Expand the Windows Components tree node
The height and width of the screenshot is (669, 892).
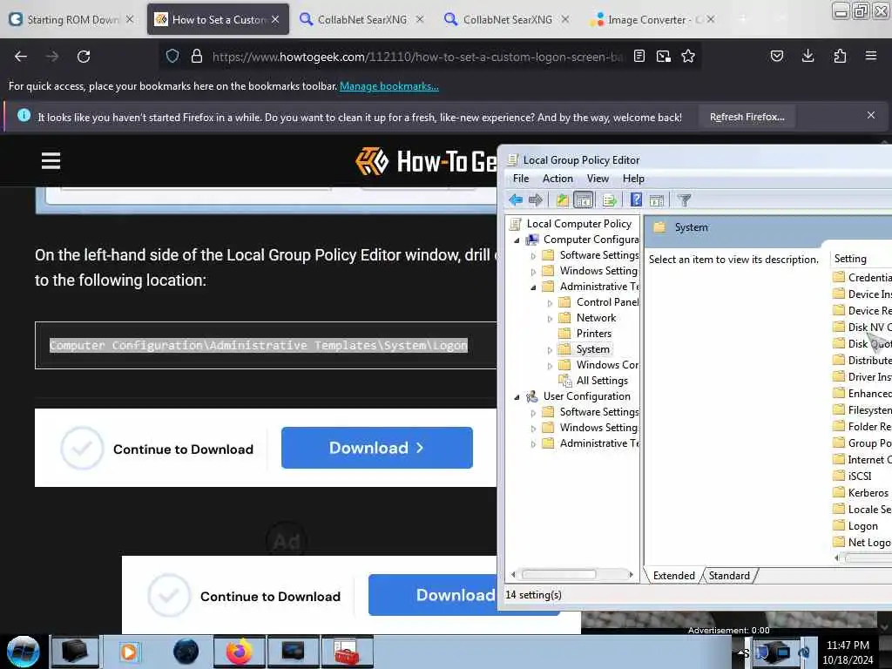tap(550, 366)
